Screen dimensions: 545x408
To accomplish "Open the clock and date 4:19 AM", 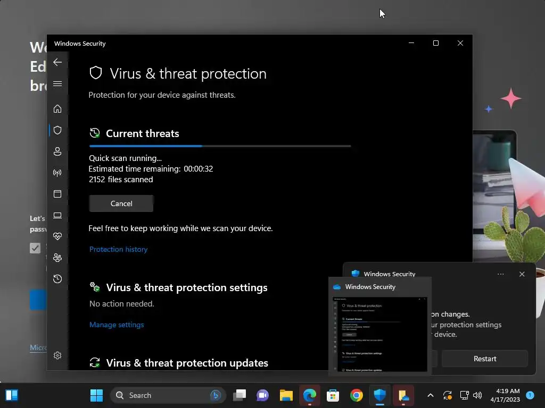I will pos(505,395).
